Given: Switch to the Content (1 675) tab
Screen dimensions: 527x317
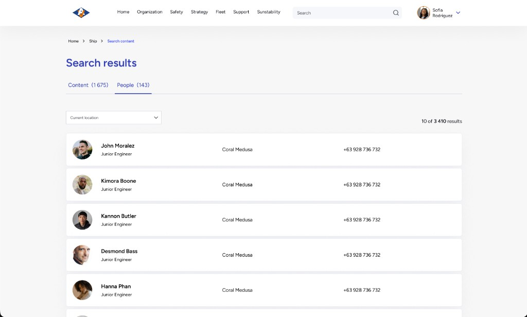Looking at the screenshot, I should pyautogui.click(x=88, y=85).
